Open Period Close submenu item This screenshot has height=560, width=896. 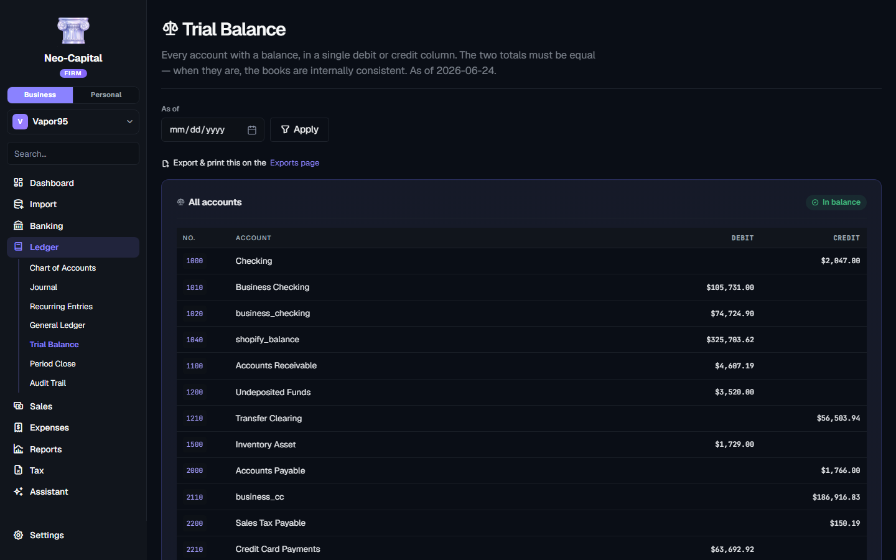(53, 364)
